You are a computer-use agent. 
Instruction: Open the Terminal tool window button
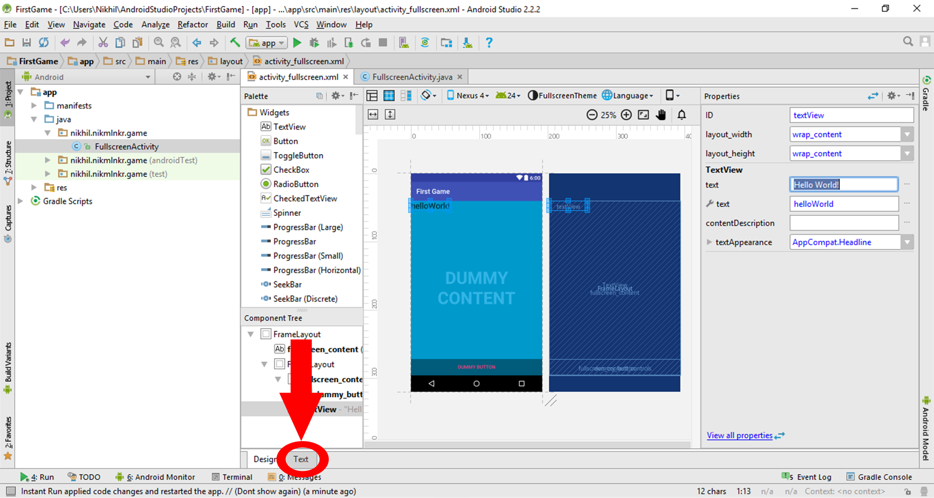pos(232,477)
